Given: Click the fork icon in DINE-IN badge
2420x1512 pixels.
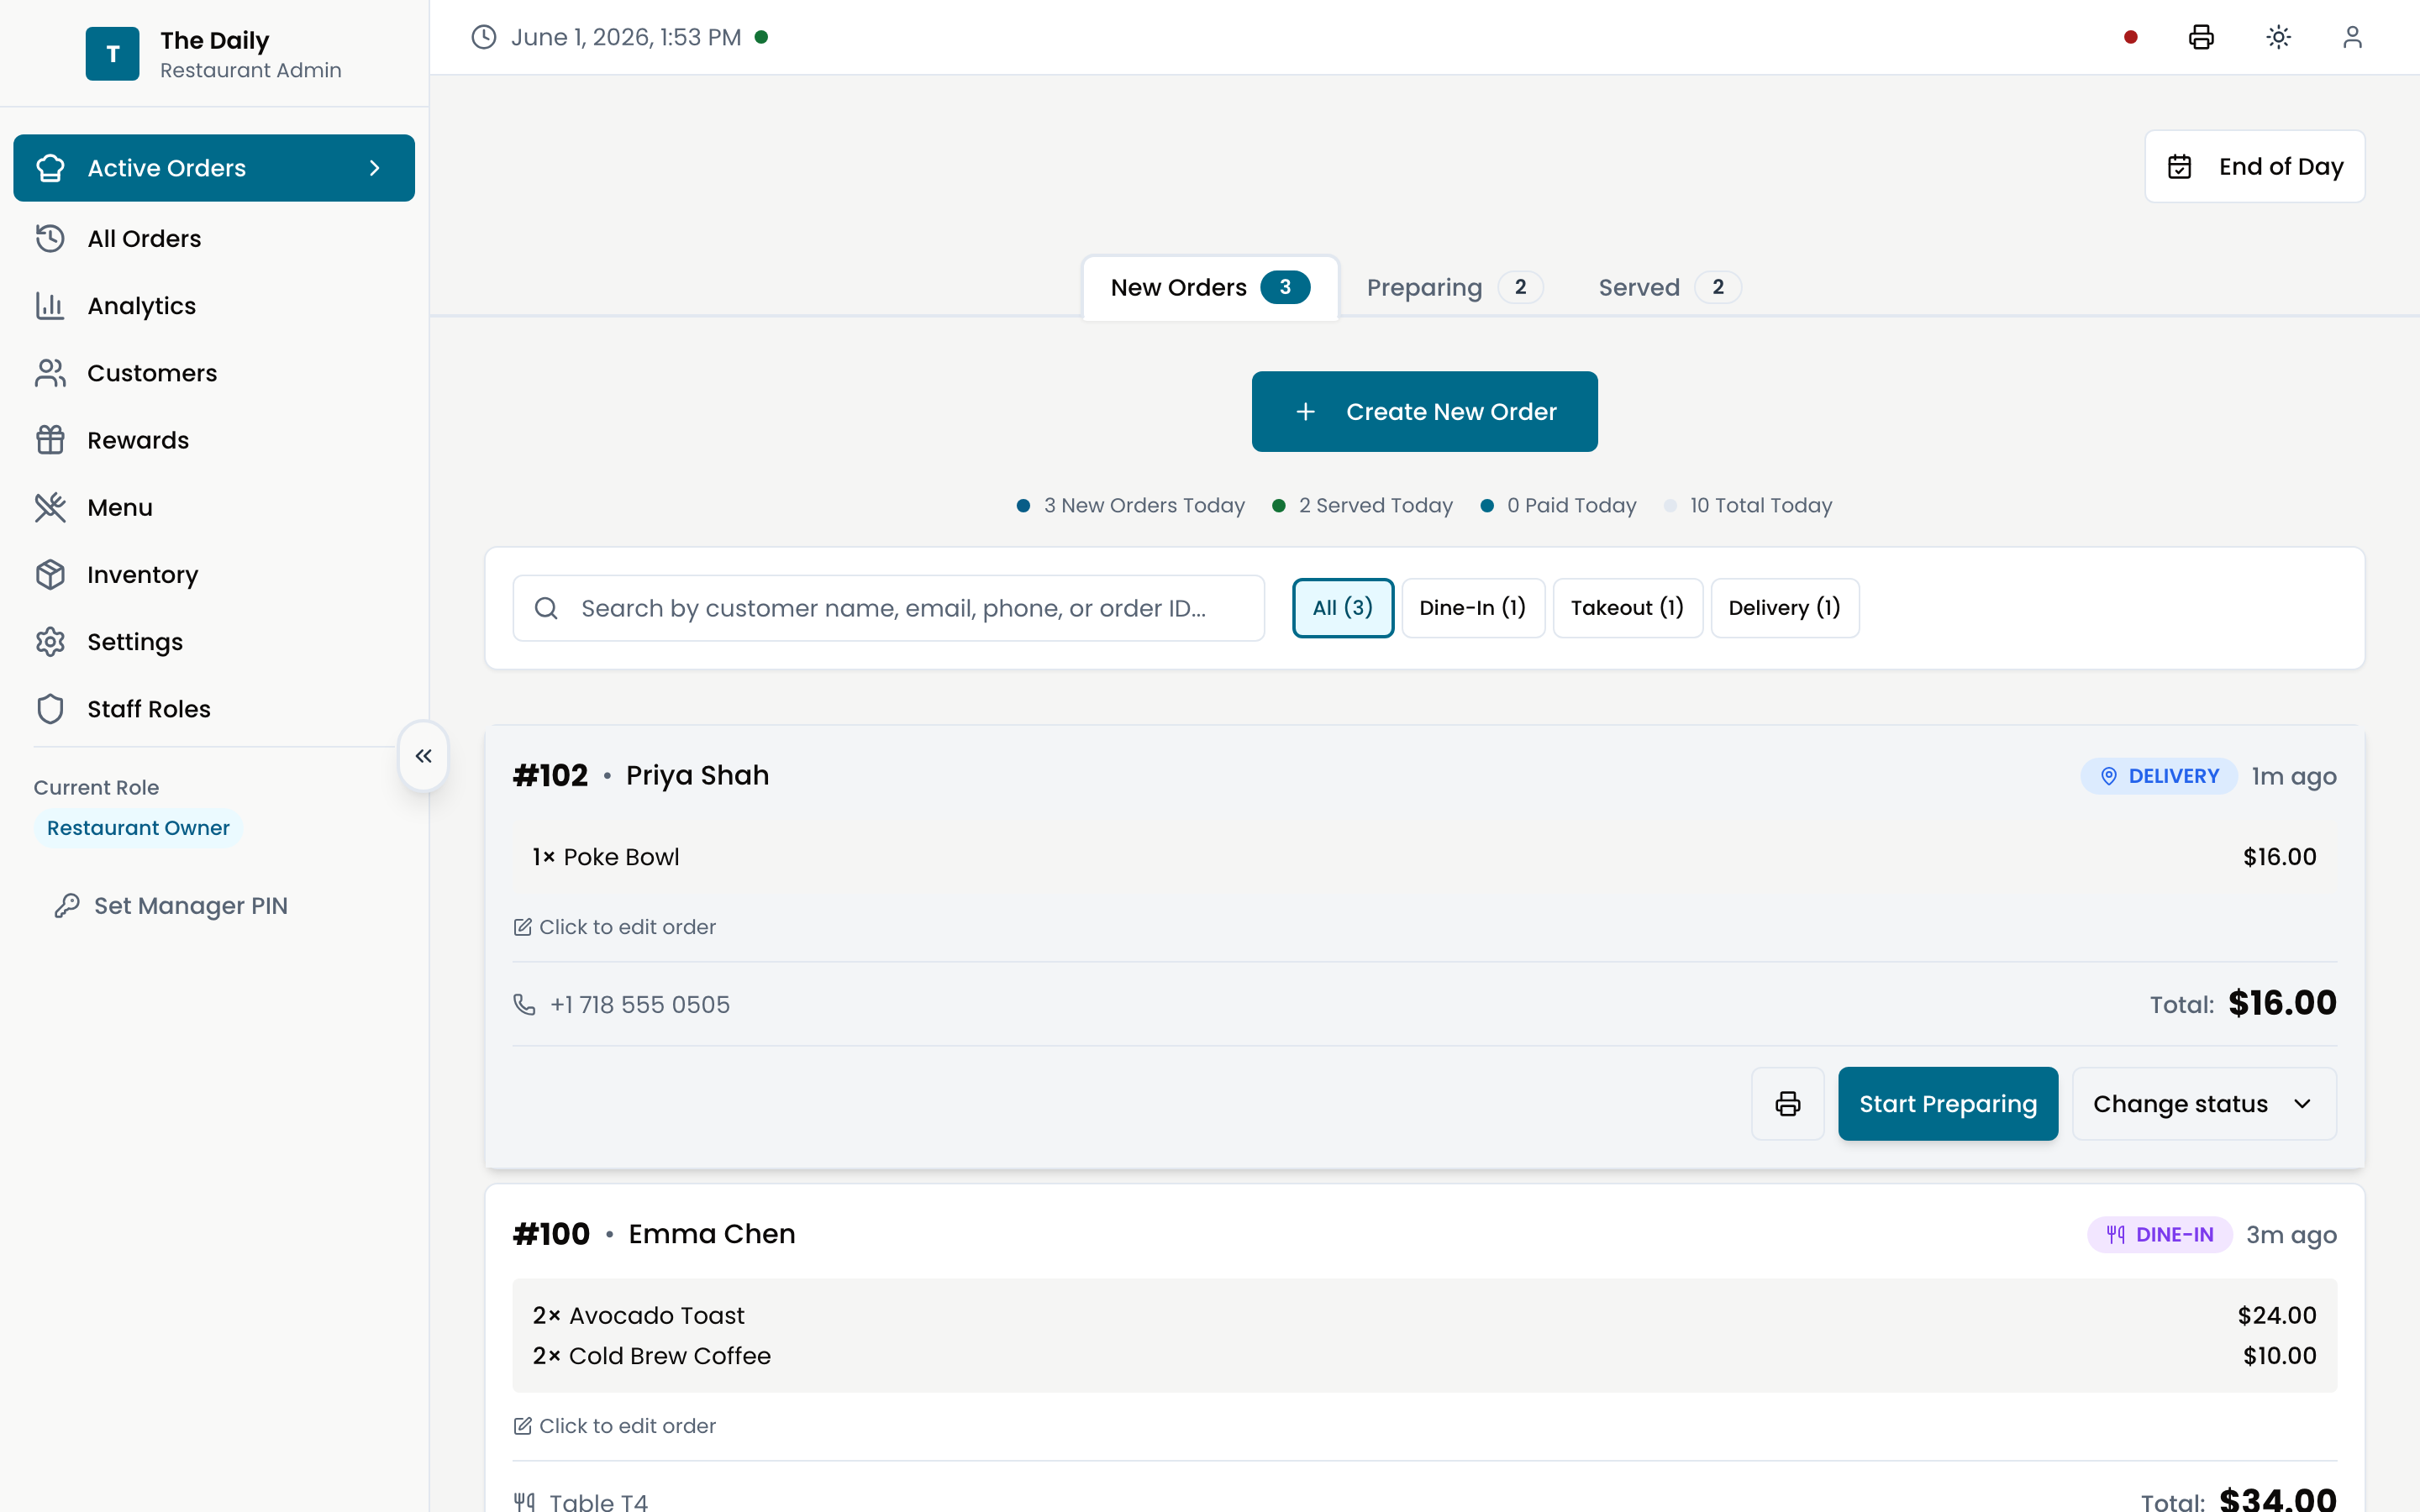Looking at the screenshot, I should tap(2115, 1234).
